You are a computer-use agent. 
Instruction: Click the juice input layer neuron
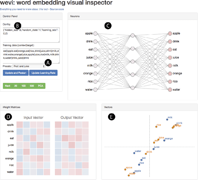(95, 57)
